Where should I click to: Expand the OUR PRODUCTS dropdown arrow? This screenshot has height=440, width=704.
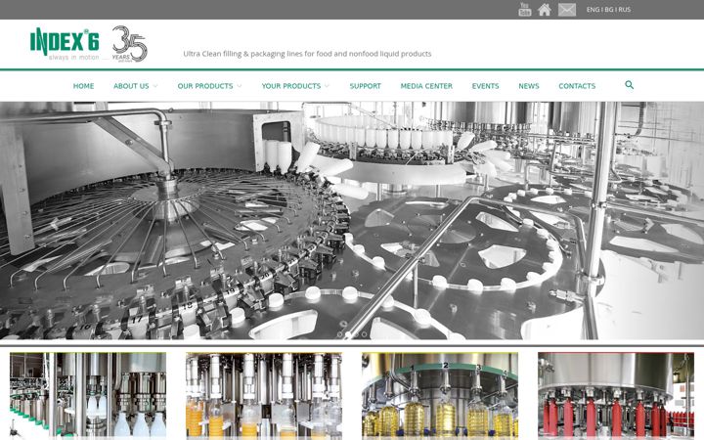pos(240,86)
